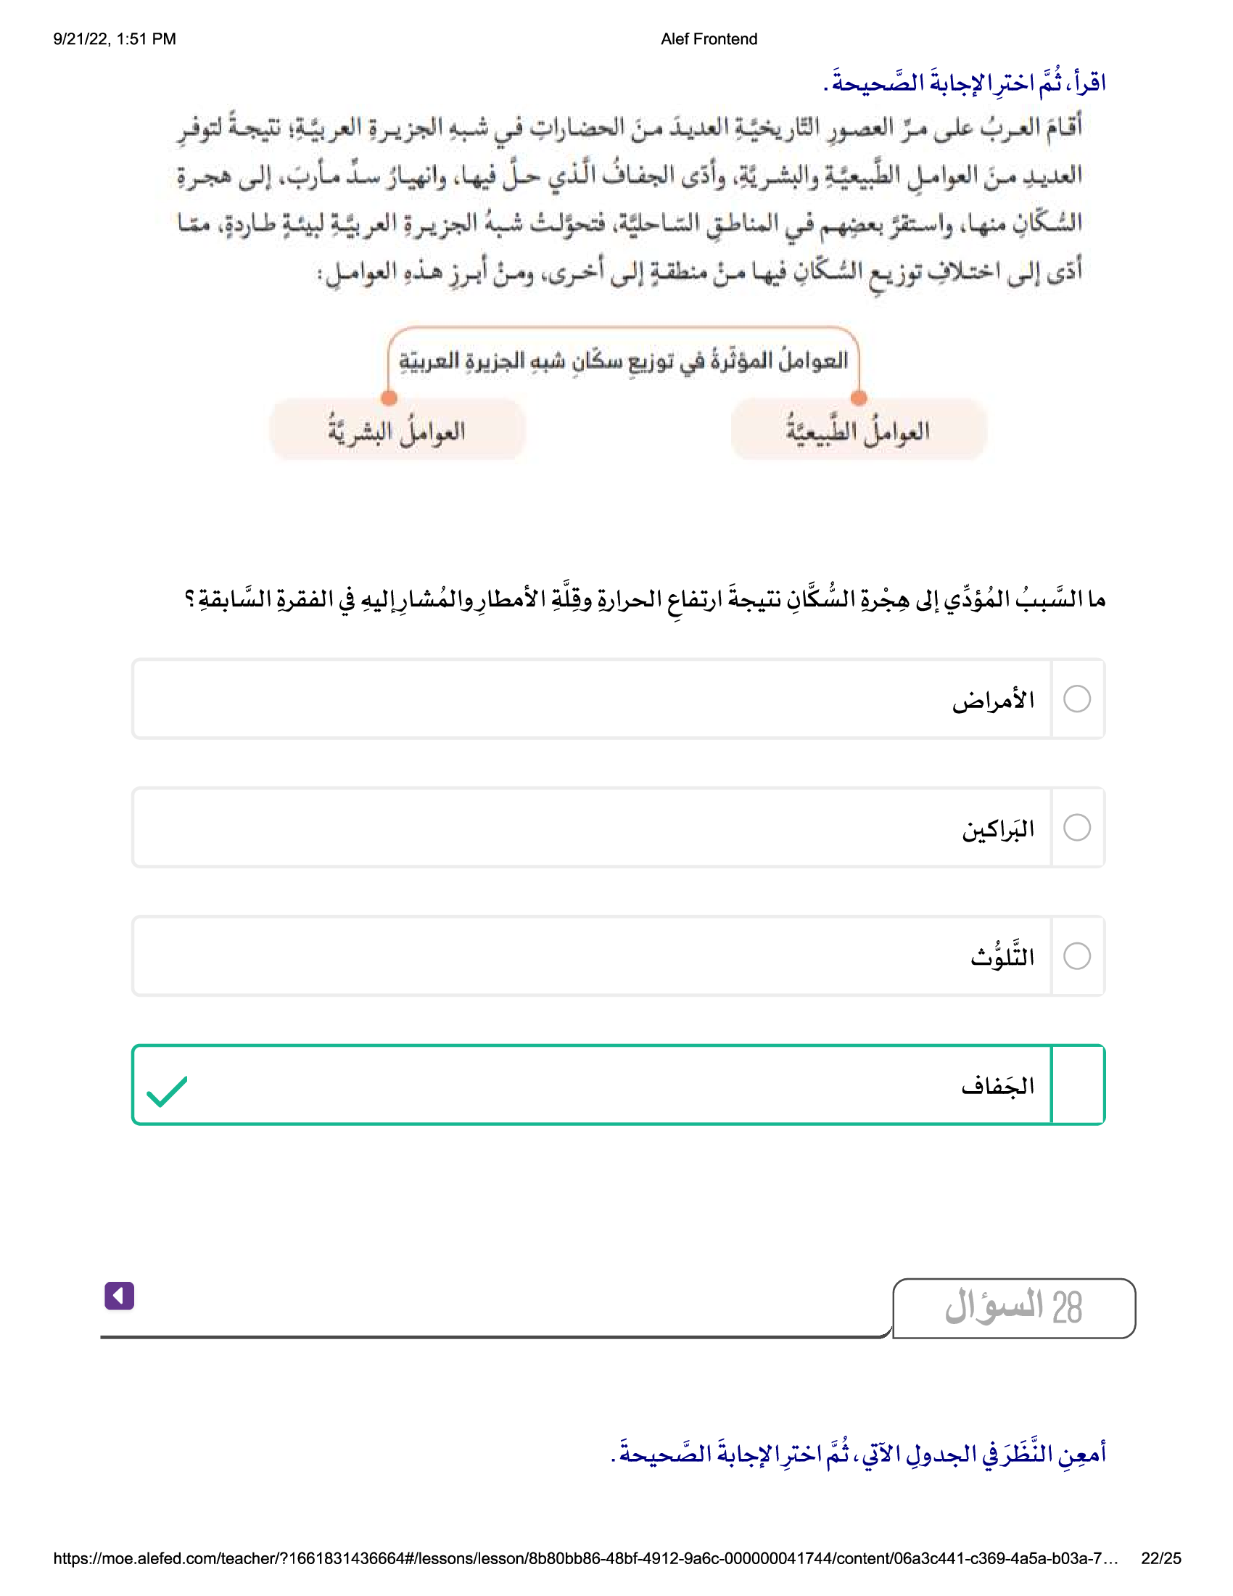The width and height of the screenshot is (1233, 1596).
Task: Click the green checkmark in الجفاف option
Action: pyautogui.click(x=168, y=1092)
